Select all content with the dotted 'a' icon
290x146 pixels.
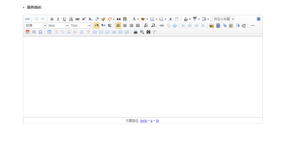(170, 19)
